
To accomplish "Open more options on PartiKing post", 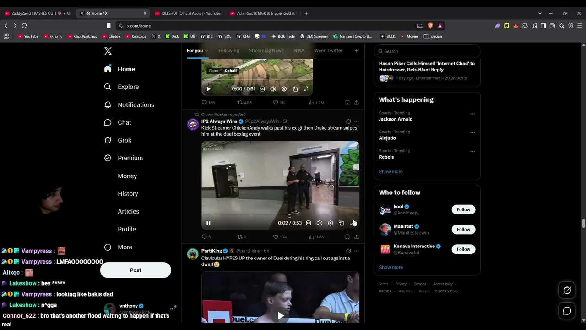I will [x=357, y=251].
